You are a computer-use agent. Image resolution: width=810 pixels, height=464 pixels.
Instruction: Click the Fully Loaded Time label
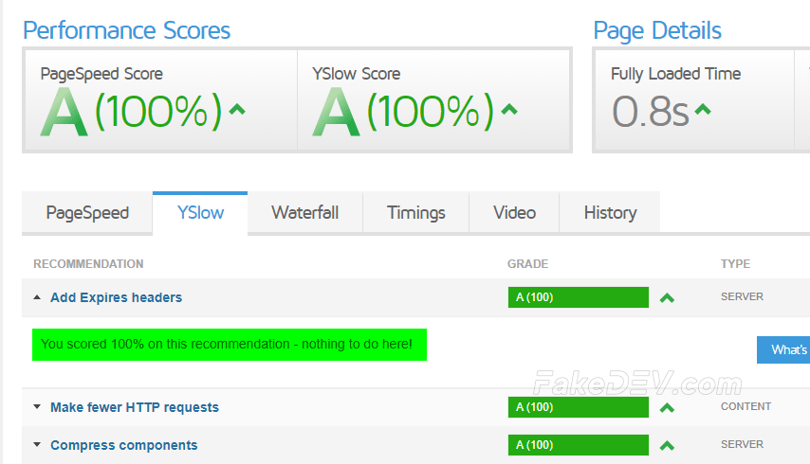tap(675, 74)
